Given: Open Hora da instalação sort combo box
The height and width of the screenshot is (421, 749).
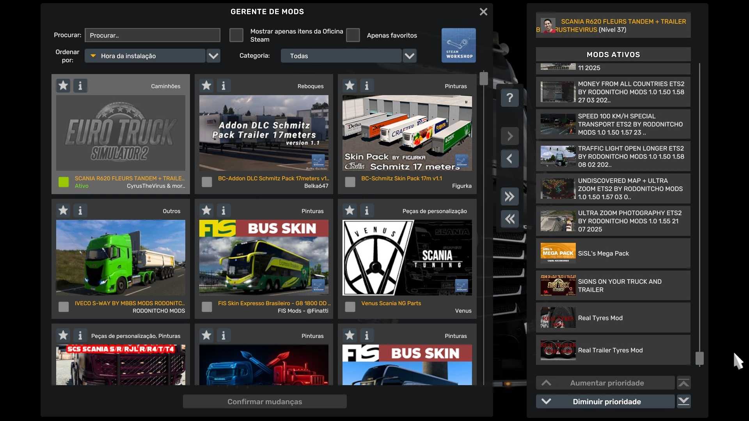Looking at the screenshot, I should (145, 56).
